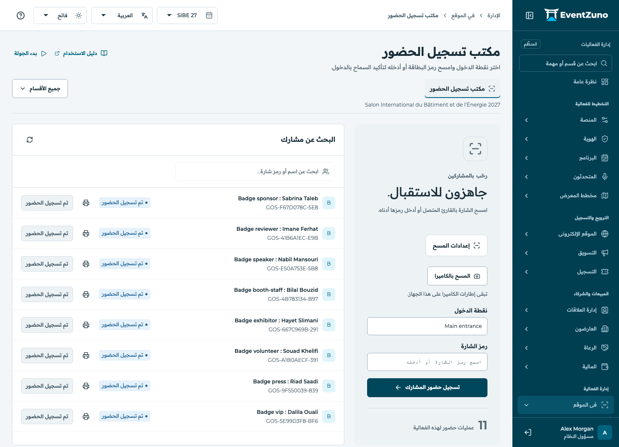Expand the الرعاة sidebar section
This screenshot has width=619, height=447.
tap(566, 348)
